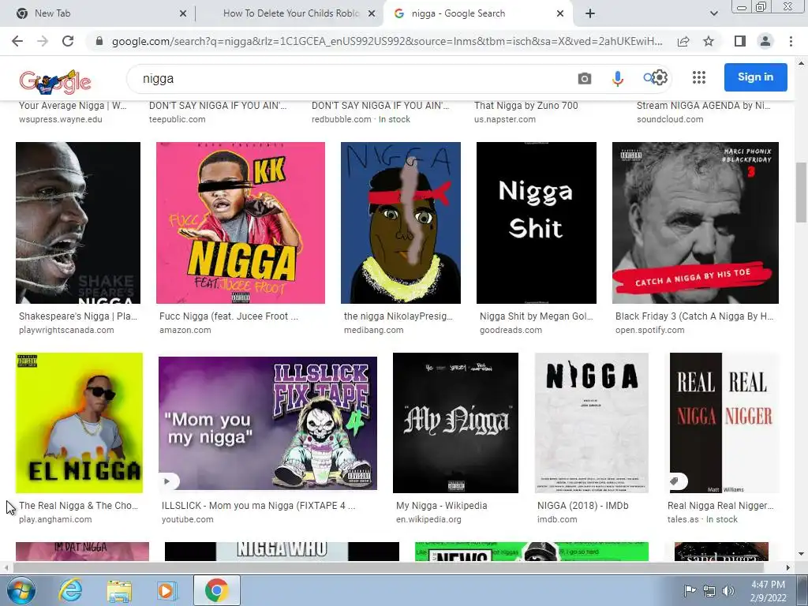808x606 pixels.
Task: Click the video play badge on YouTube thumbnail
Action: (167, 481)
